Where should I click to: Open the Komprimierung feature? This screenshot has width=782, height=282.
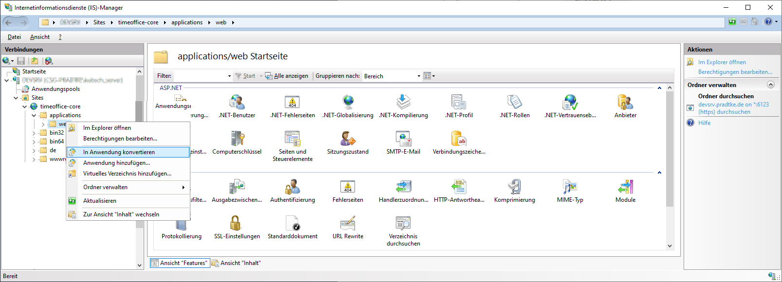[514, 191]
